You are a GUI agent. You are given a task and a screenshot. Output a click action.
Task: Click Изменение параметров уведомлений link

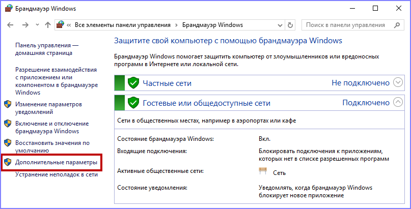tap(48, 108)
